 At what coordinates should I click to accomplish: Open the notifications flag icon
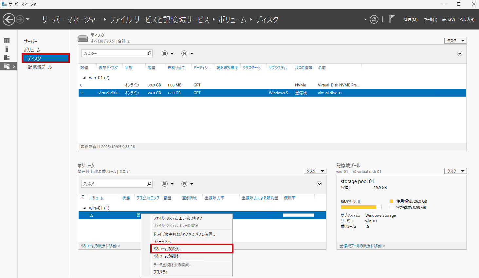pyautogui.click(x=392, y=19)
